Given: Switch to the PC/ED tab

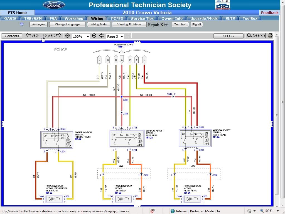Looking at the screenshot, I should (x=117, y=19).
